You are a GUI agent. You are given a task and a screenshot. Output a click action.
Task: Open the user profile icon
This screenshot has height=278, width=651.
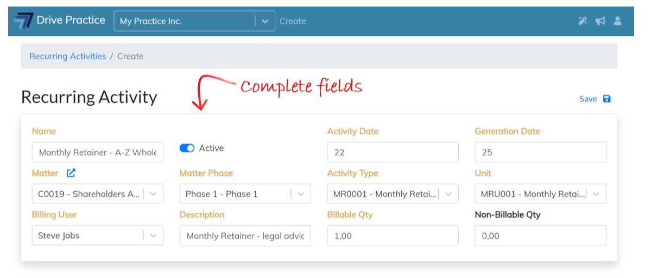(617, 21)
